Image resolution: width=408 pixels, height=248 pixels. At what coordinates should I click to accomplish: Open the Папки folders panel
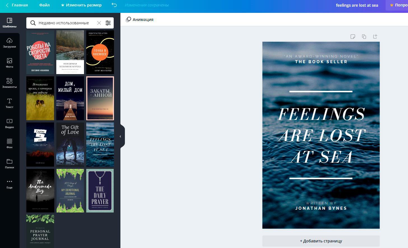(10, 164)
